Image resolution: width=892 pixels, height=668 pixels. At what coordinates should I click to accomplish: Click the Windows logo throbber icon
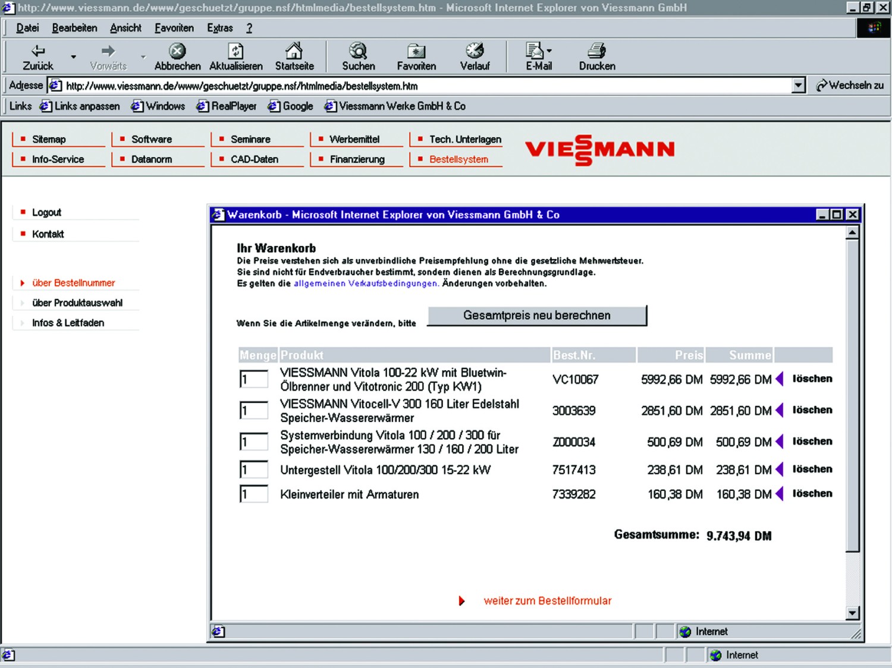pos(874,28)
